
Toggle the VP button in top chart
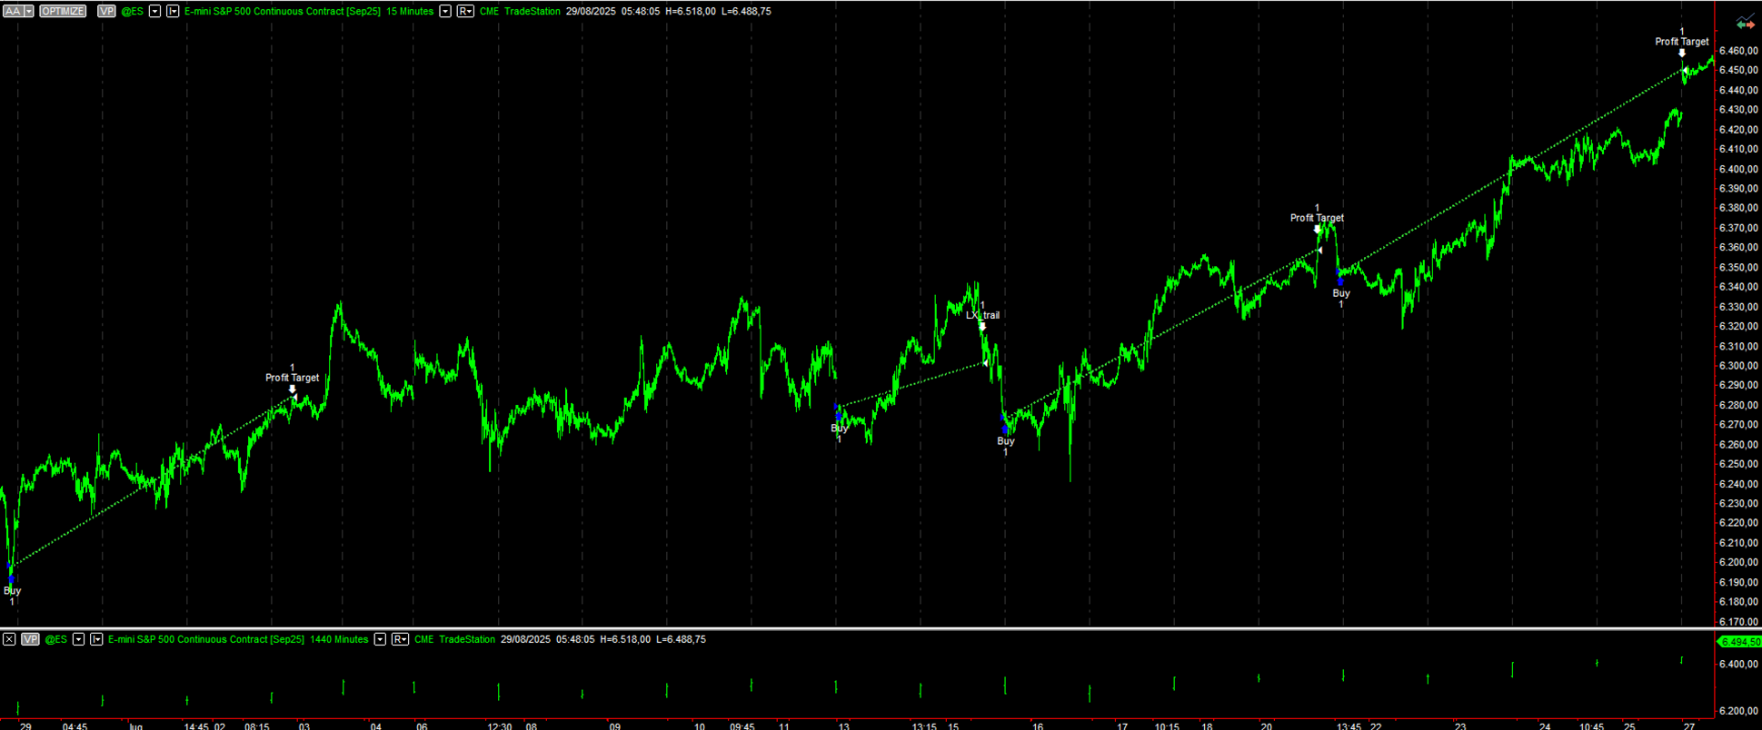[x=106, y=11]
